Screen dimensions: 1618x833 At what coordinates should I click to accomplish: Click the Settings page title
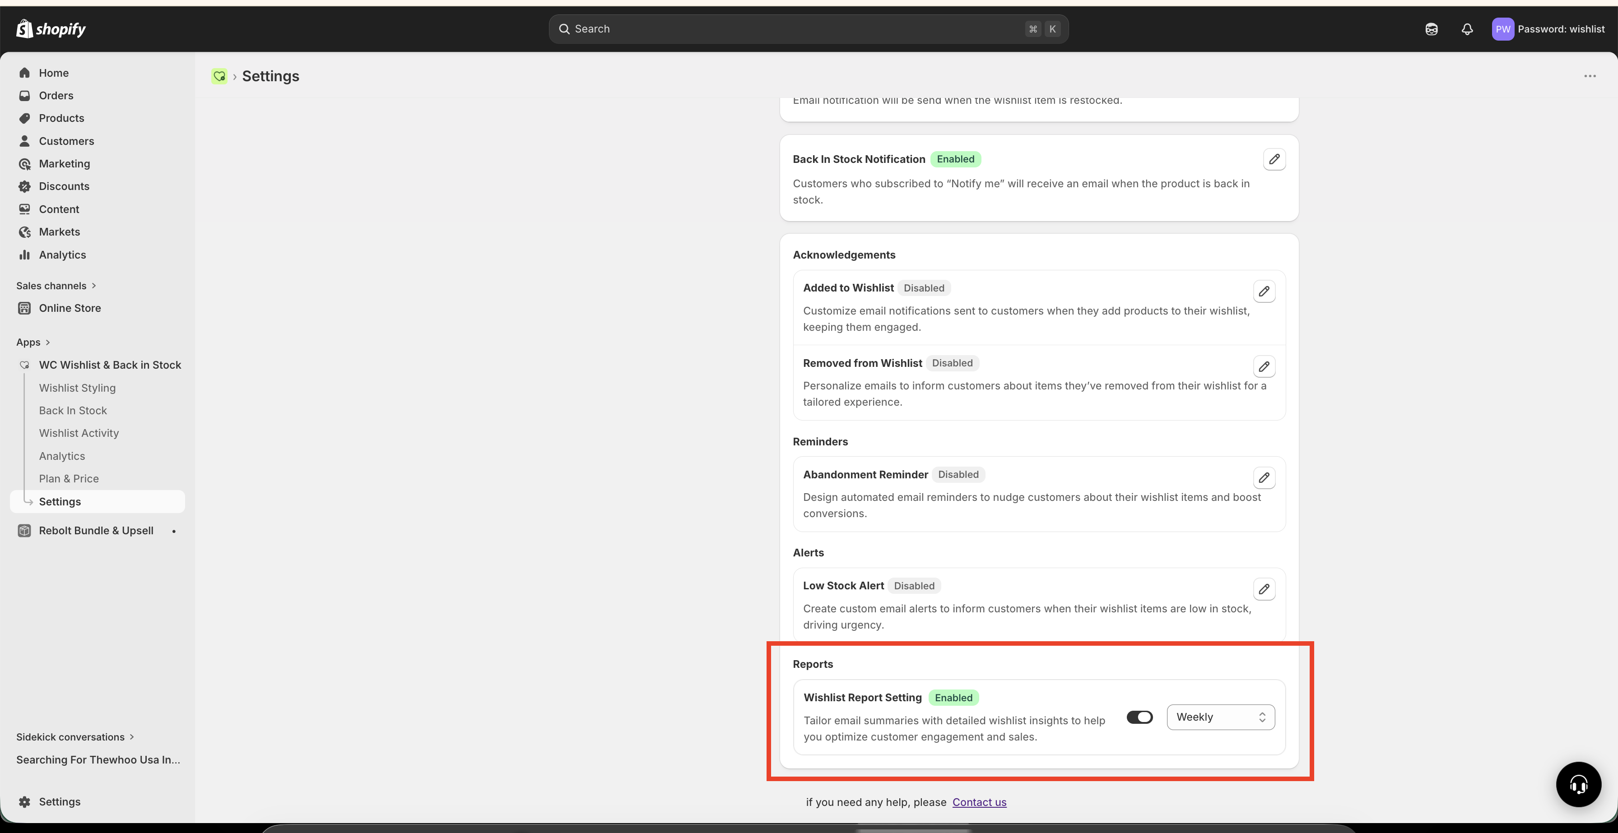click(x=271, y=76)
